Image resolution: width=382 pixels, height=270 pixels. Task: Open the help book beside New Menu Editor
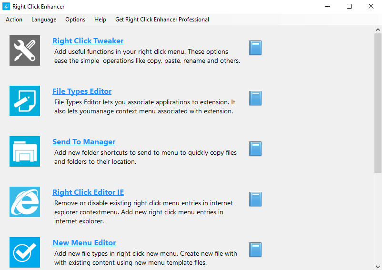tap(255, 250)
